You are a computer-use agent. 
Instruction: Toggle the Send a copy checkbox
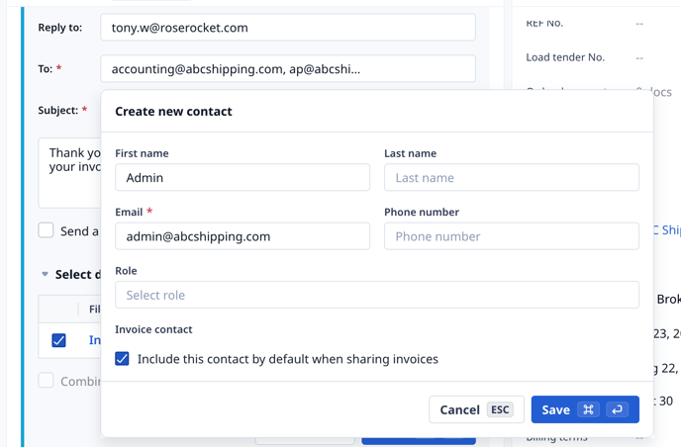[x=46, y=230]
